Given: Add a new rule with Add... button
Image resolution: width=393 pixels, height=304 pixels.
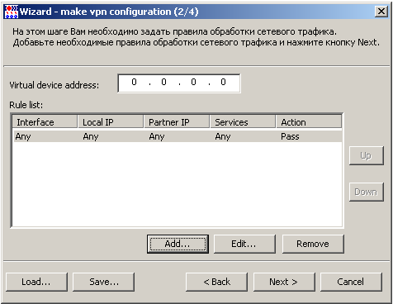Looking at the screenshot, I should 178,244.
